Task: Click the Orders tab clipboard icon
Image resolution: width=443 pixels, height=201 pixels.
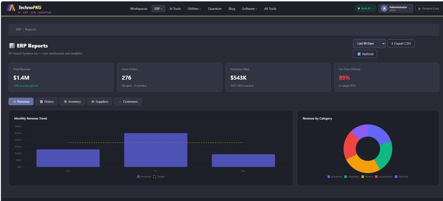Action: 41,102
